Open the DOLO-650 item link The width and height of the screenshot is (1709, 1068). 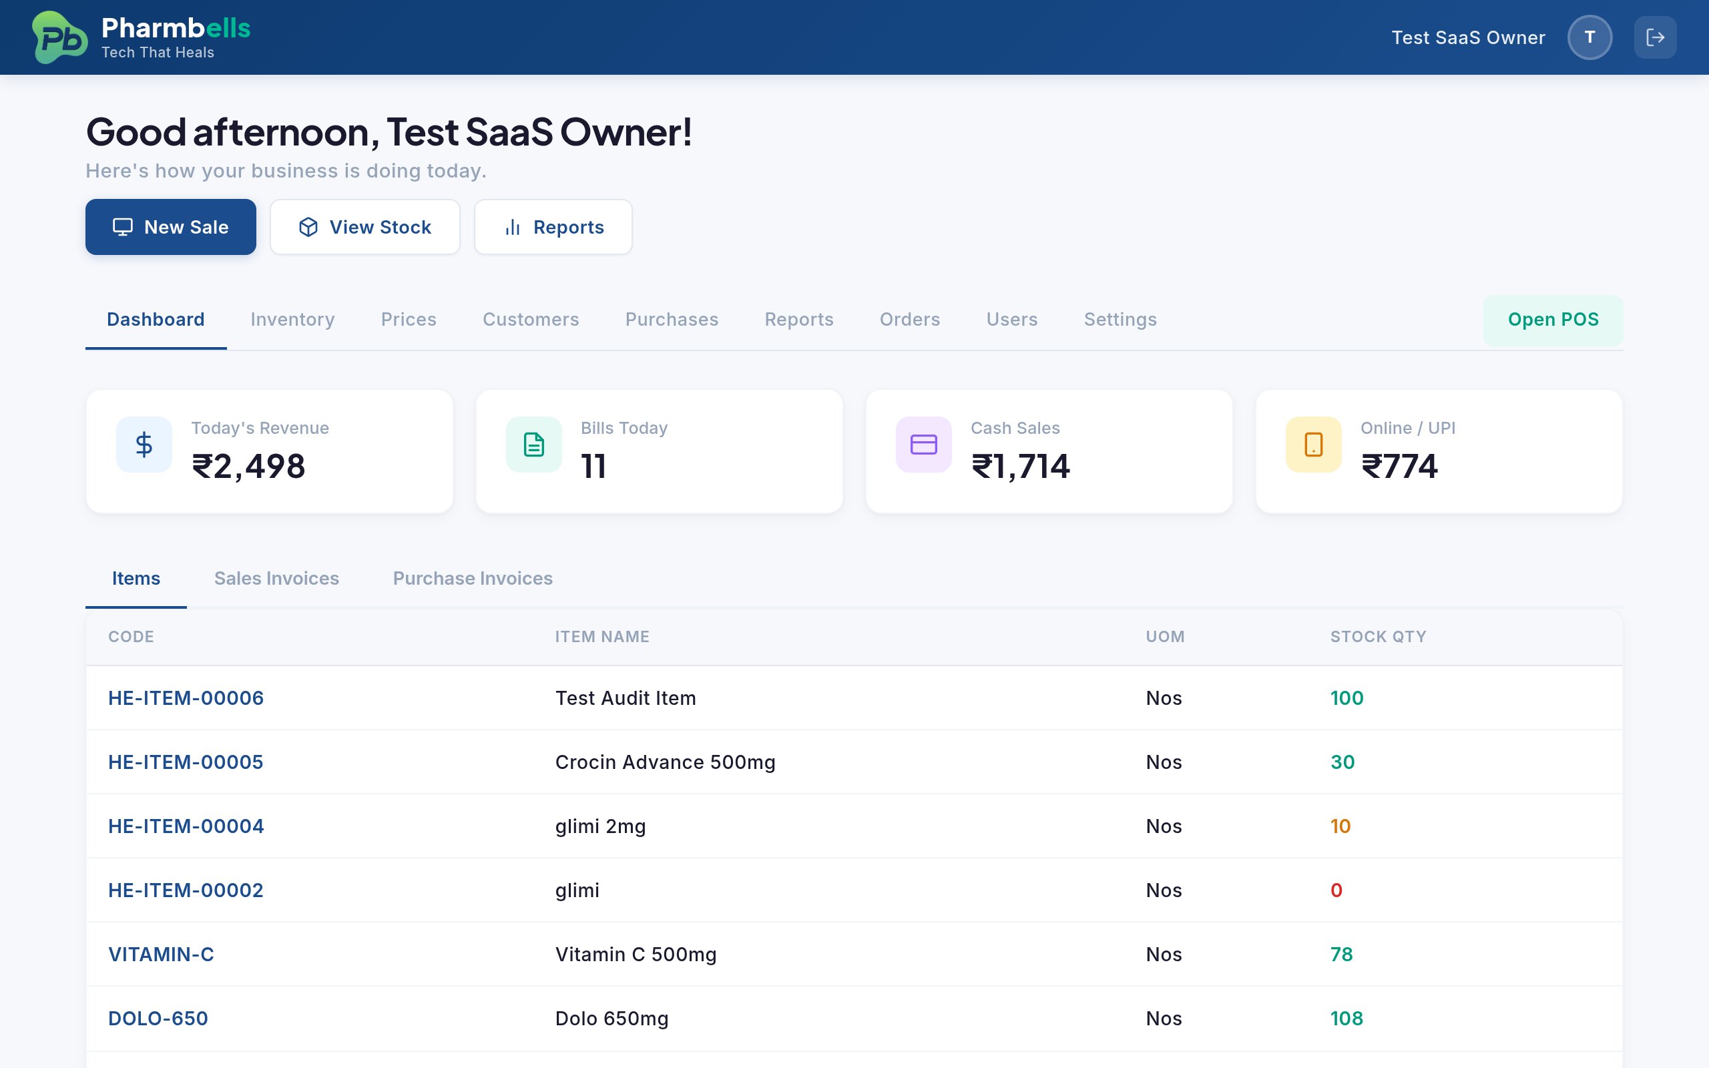point(158,1018)
